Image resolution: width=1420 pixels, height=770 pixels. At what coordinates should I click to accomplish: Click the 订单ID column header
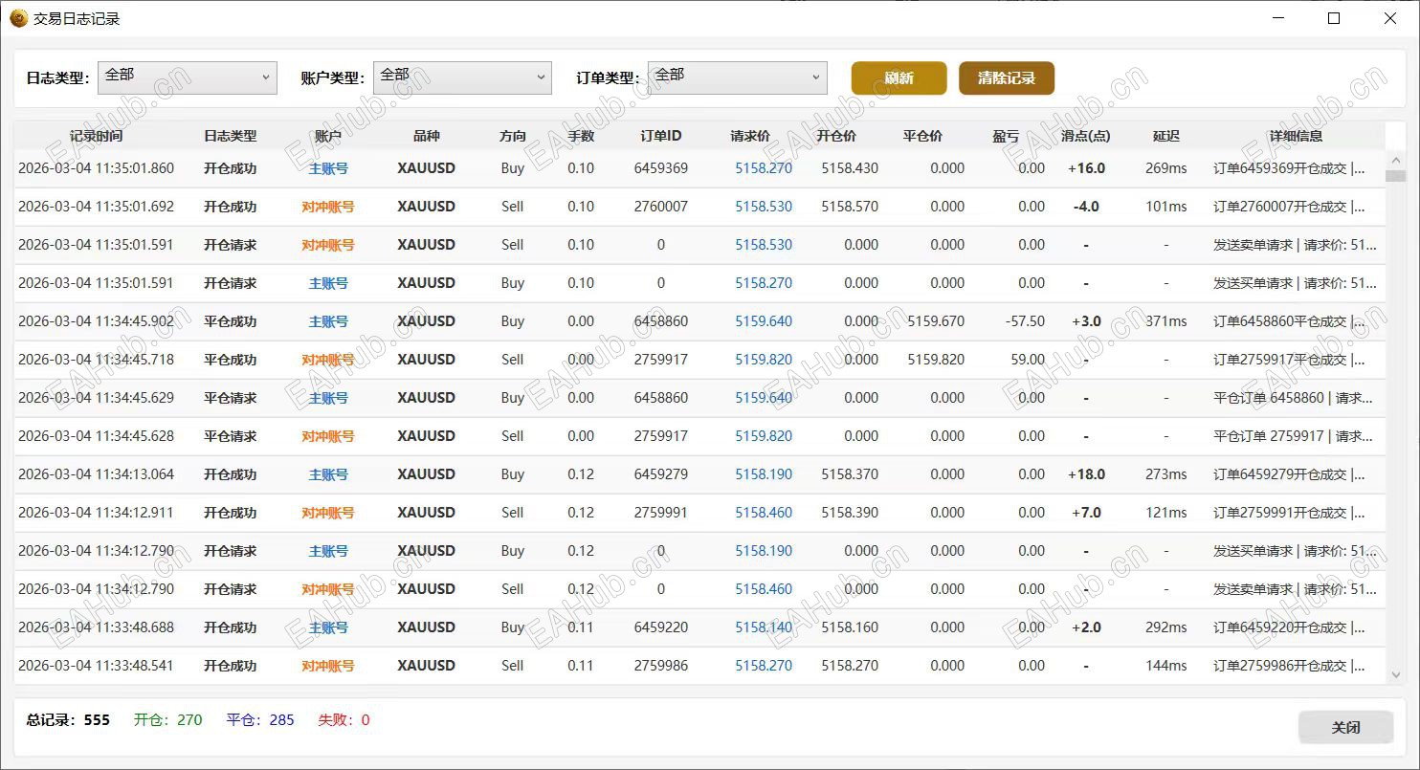[661, 136]
